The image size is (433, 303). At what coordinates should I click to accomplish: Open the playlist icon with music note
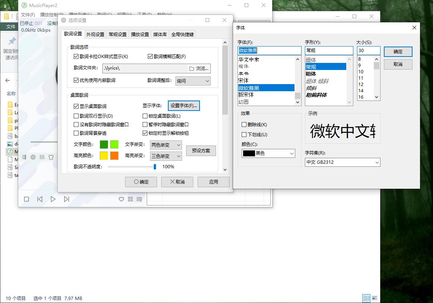click(x=139, y=200)
